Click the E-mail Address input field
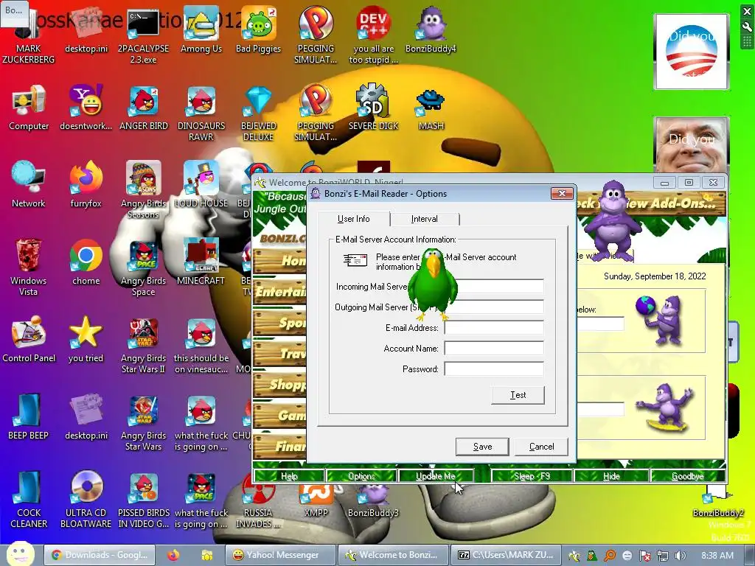 (493, 328)
